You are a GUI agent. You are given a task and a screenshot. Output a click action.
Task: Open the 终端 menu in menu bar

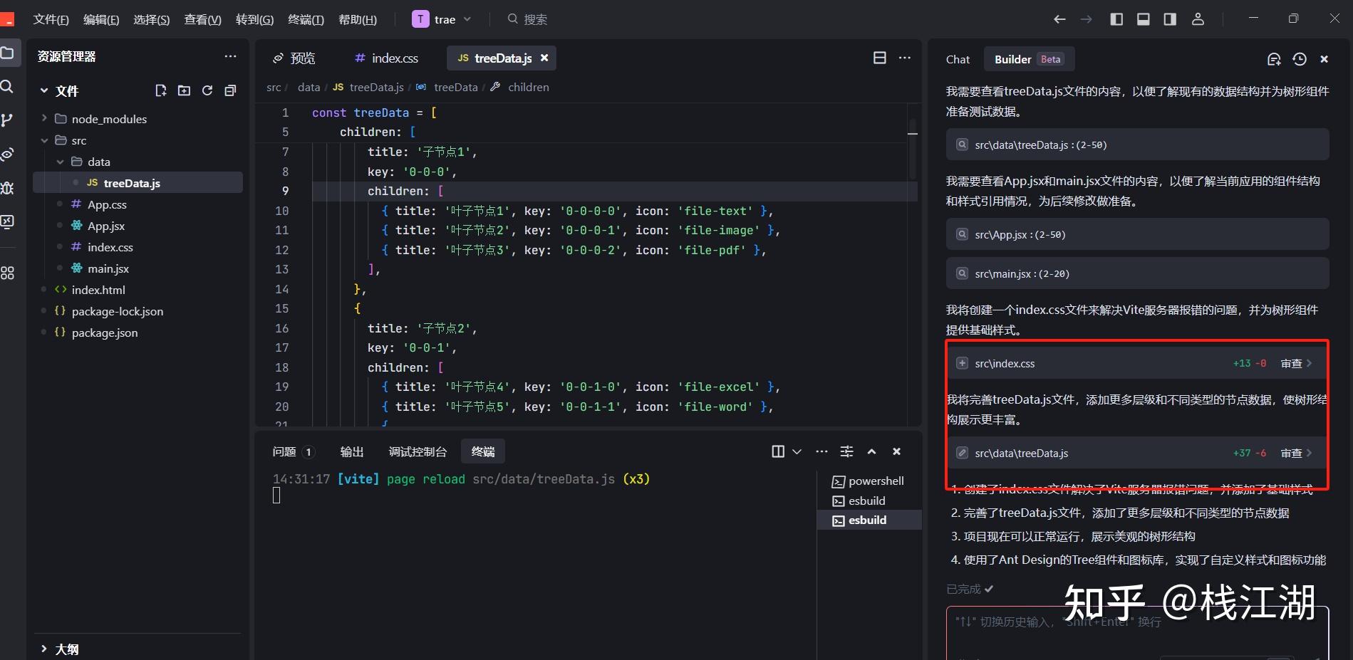[305, 19]
